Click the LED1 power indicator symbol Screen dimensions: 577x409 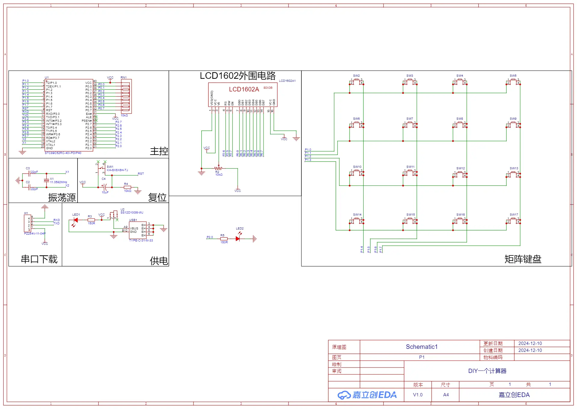click(75, 220)
